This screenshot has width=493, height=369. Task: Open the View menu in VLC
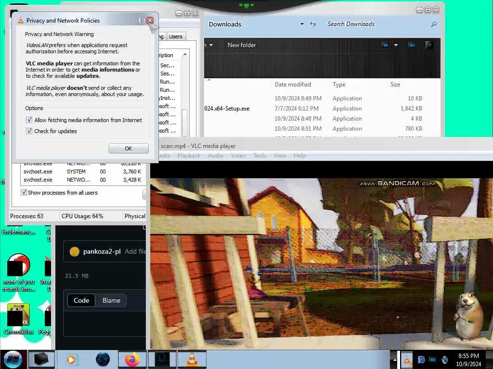coord(280,156)
